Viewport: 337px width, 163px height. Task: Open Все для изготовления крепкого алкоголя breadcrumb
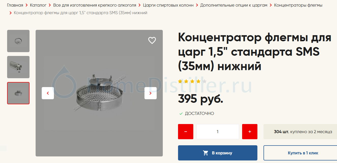(x=95, y=5)
